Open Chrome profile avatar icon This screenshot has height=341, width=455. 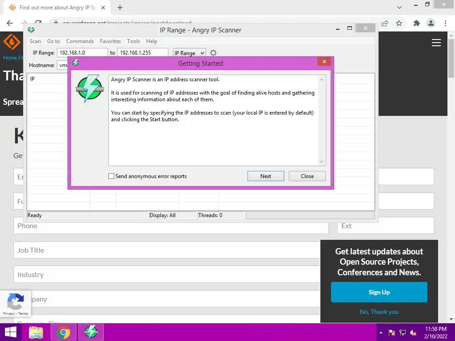tap(431, 23)
